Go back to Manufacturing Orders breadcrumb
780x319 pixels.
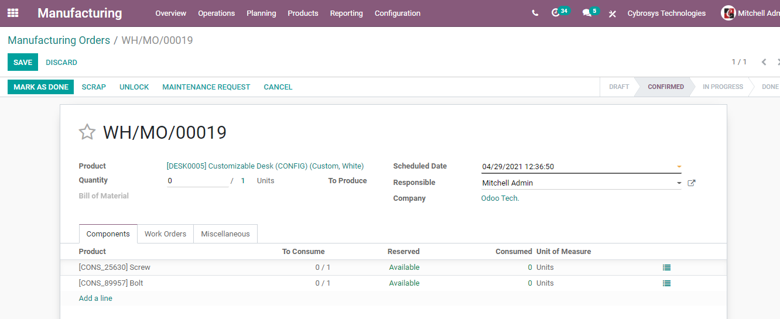[59, 40]
